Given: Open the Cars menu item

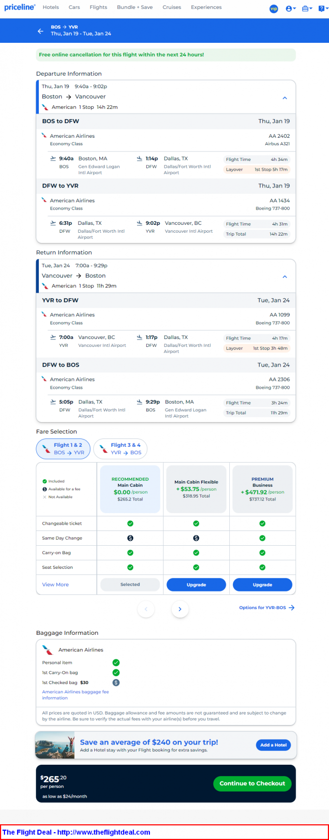Looking at the screenshot, I should tap(74, 7).
